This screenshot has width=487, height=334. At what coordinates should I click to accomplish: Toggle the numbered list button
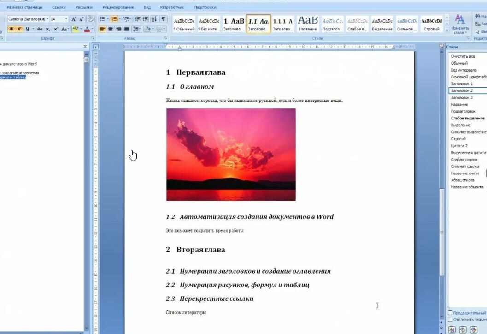click(114, 19)
